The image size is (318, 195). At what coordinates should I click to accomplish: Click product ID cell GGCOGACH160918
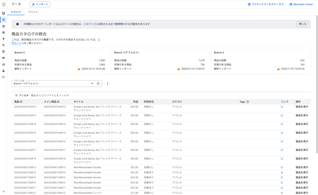(x=25, y=159)
